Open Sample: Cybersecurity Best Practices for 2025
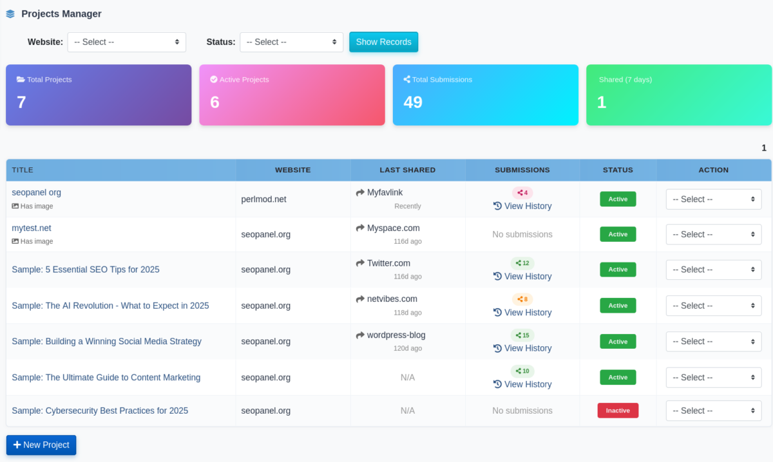The width and height of the screenshot is (773, 462). coord(100,411)
